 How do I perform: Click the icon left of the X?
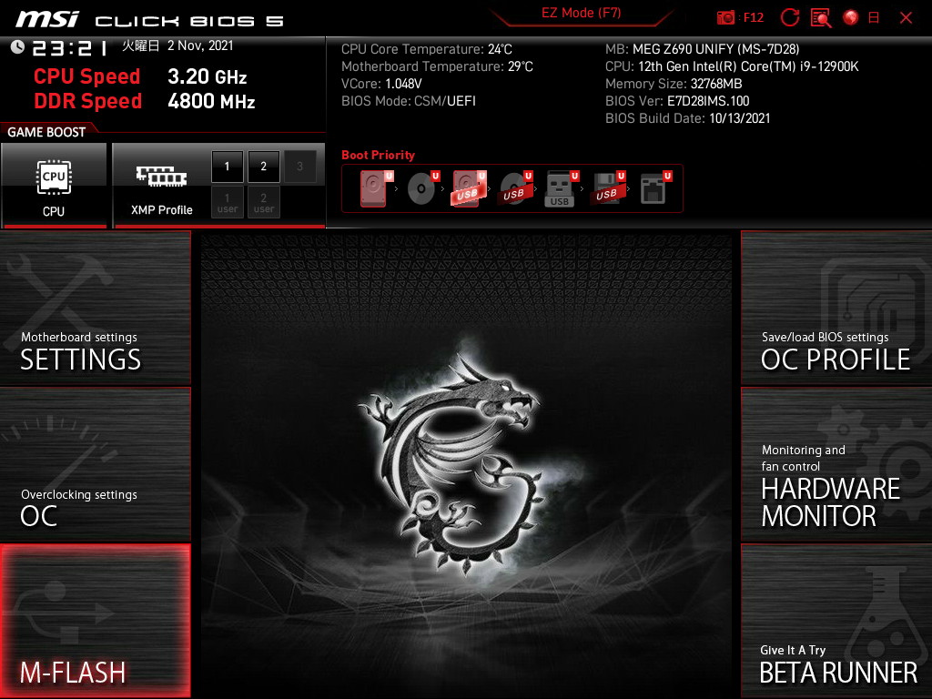(874, 18)
